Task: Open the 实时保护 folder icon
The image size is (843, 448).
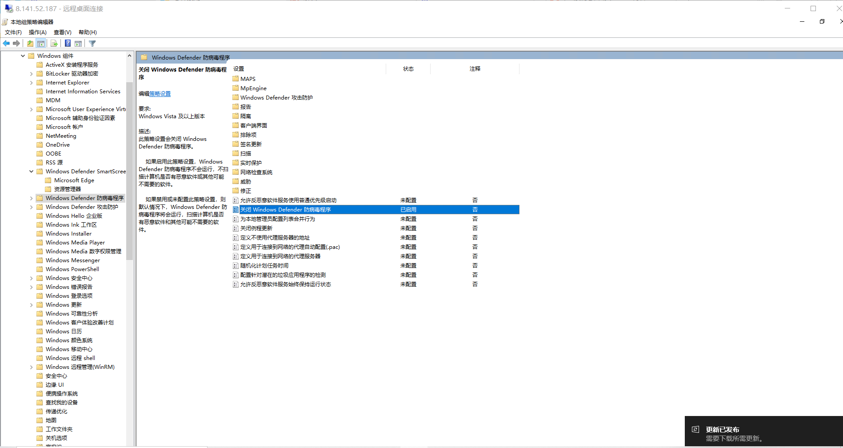Action: click(236, 163)
